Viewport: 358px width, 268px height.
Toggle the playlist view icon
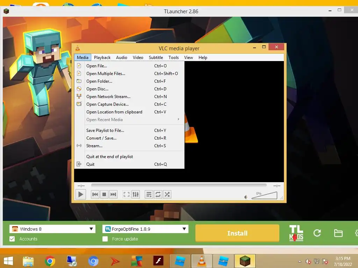click(149, 194)
